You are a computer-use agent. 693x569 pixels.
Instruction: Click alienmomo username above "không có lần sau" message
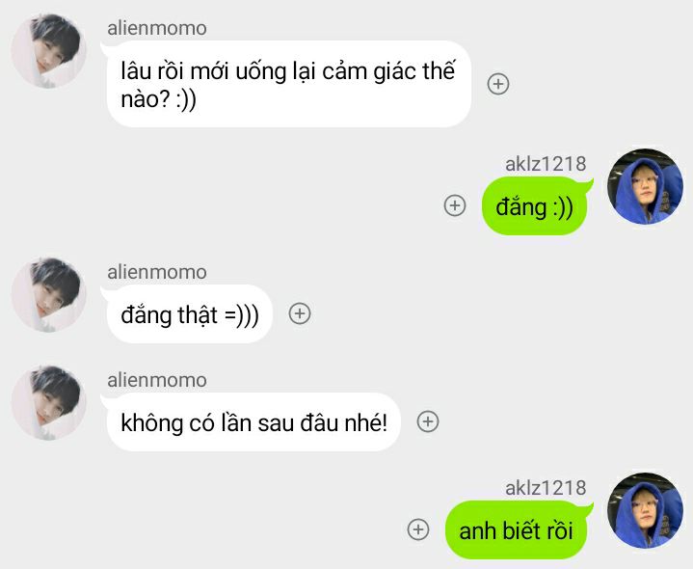click(157, 380)
